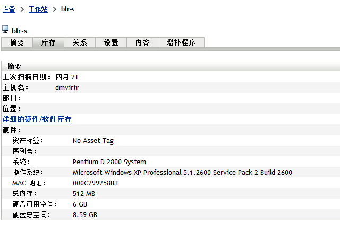Click the 上次扫描日期 value 四月 21

67,77
